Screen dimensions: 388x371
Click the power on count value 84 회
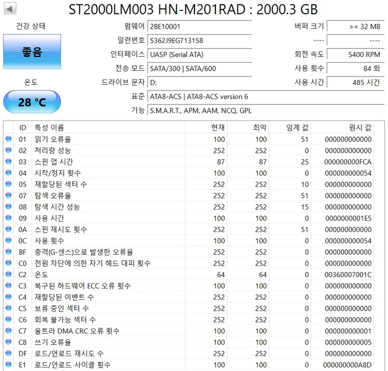click(355, 68)
